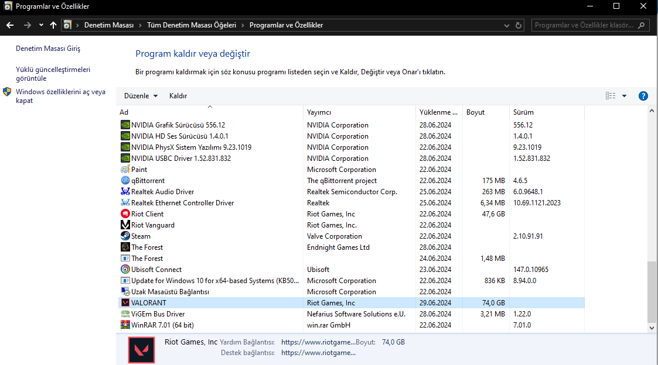Select Ubisoft Connect in the list

(x=156, y=270)
